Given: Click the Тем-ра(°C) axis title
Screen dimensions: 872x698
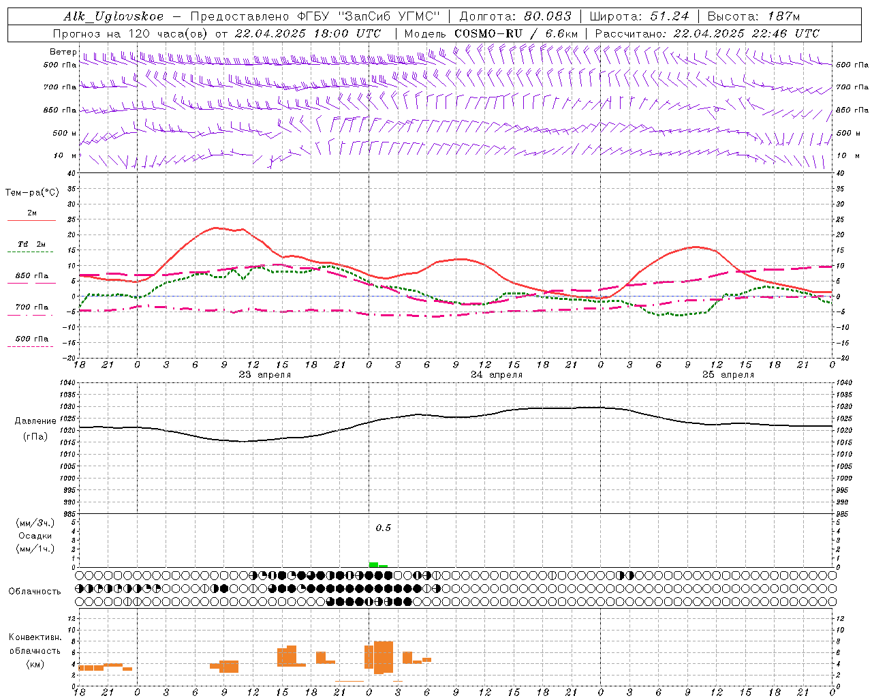Looking at the screenshot, I should click(x=32, y=192).
